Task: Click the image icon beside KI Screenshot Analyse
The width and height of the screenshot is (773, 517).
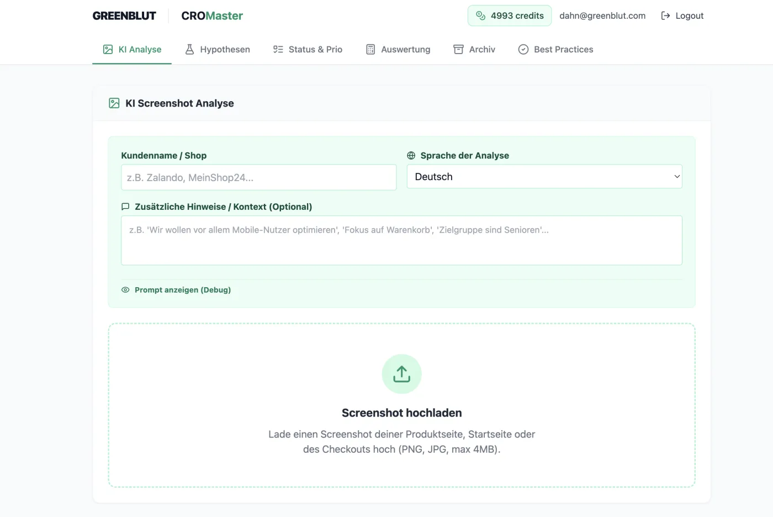Action: pos(114,103)
